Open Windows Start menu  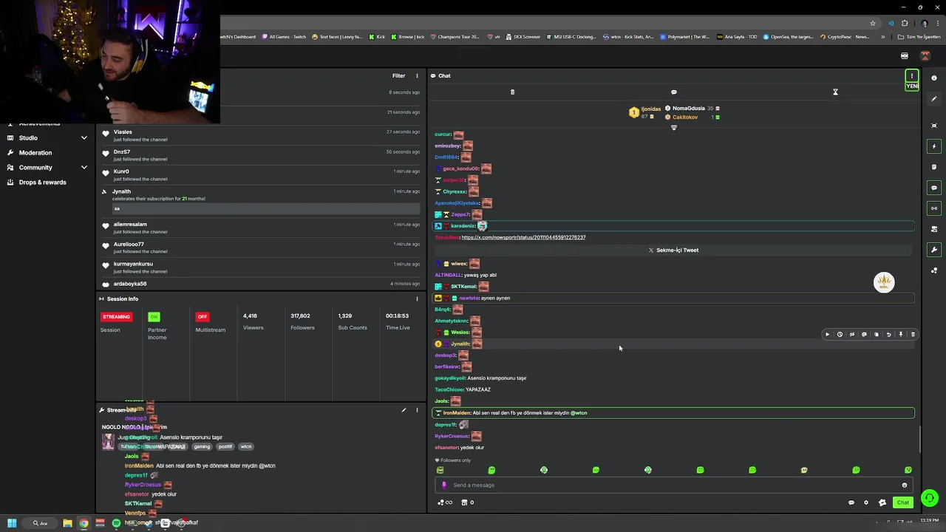pos(12,523)
